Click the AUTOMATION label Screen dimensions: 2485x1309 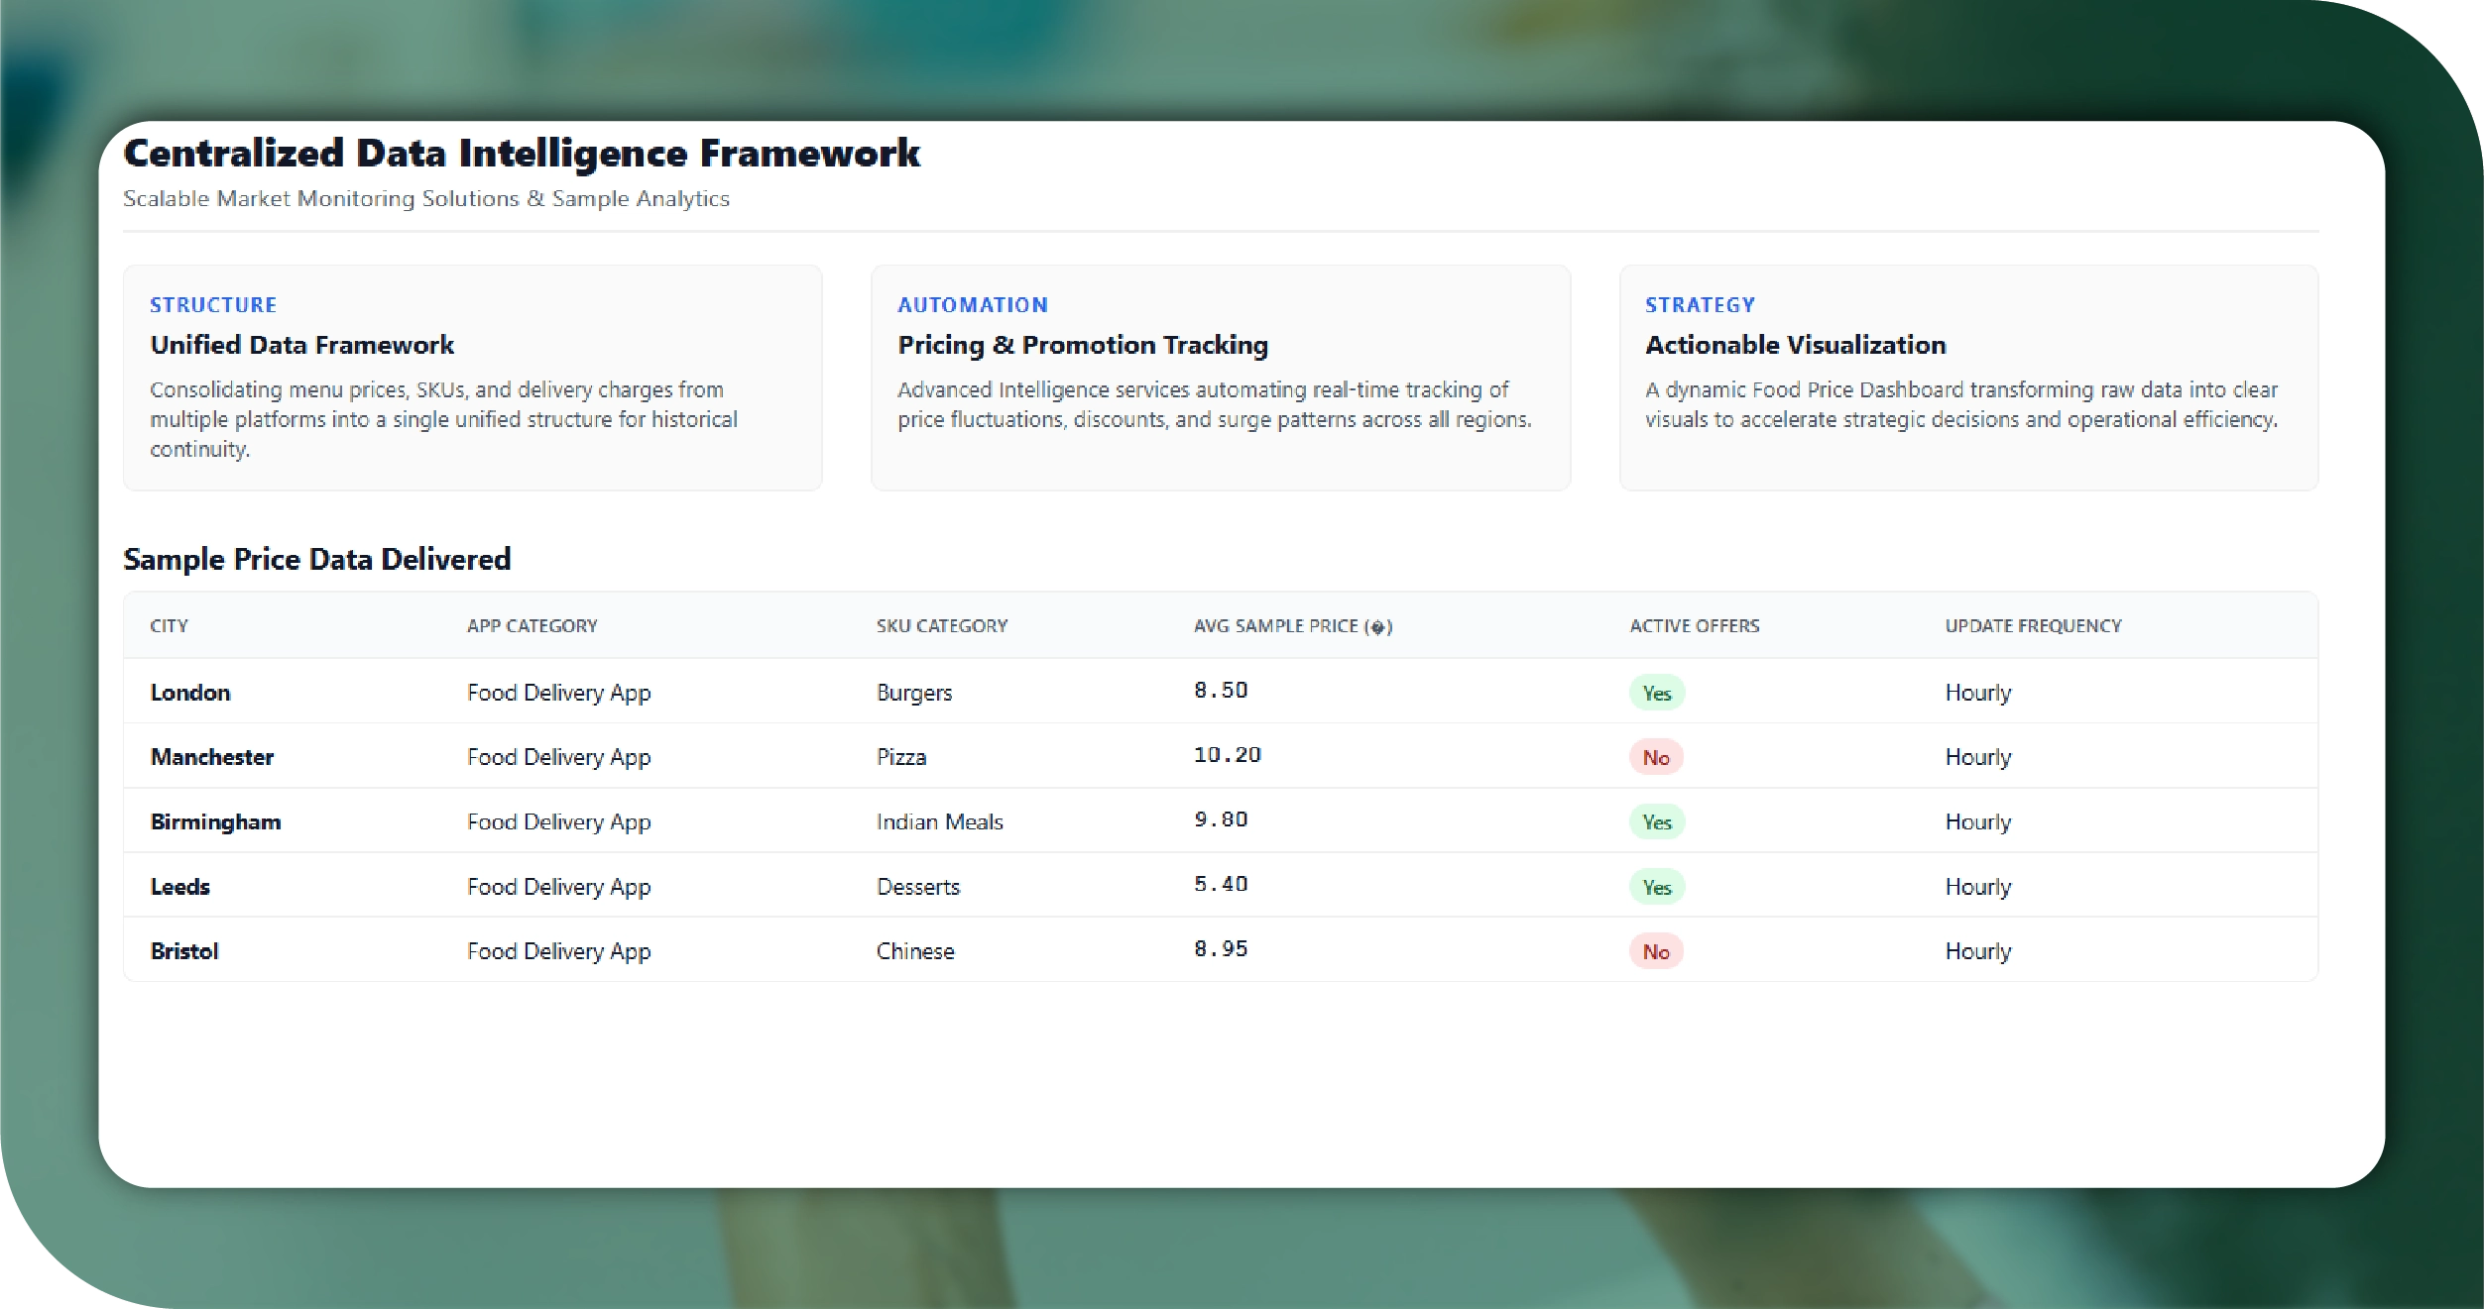point(972,305)
